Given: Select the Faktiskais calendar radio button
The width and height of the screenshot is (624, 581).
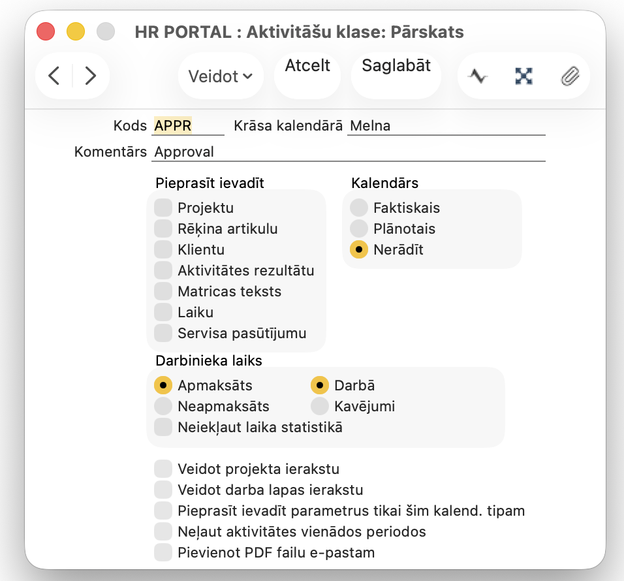Looking at the screenshot, I should point(359,208).
